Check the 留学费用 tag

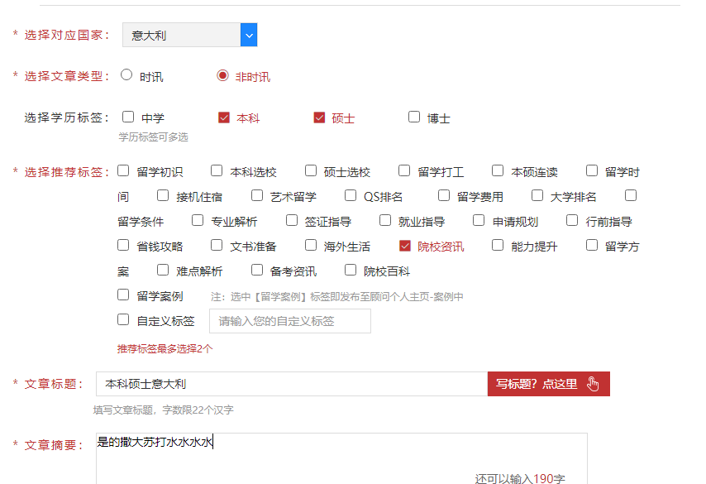tap(444, 195)
